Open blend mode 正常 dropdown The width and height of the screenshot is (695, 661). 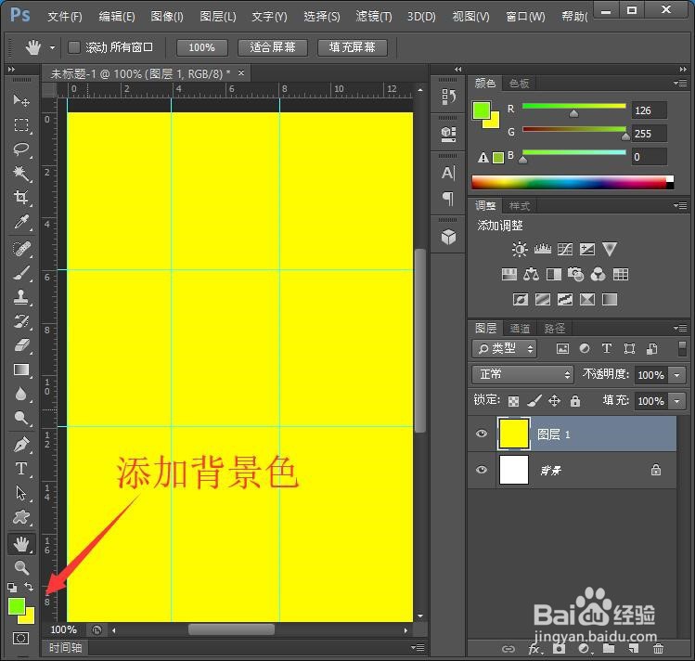pyautogui.click(x=522, y=375)
